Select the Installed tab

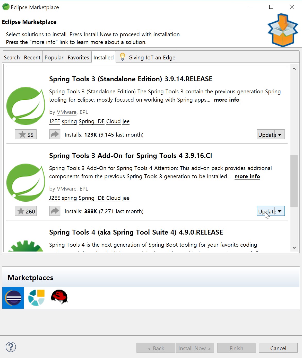click(x=103, y=57)
